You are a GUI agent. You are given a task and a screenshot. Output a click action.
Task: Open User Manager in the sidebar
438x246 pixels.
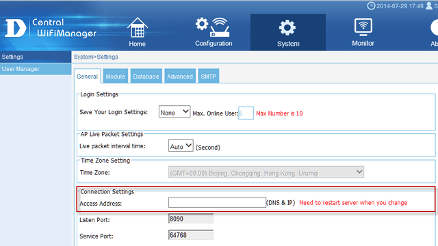tap(36, 69)
